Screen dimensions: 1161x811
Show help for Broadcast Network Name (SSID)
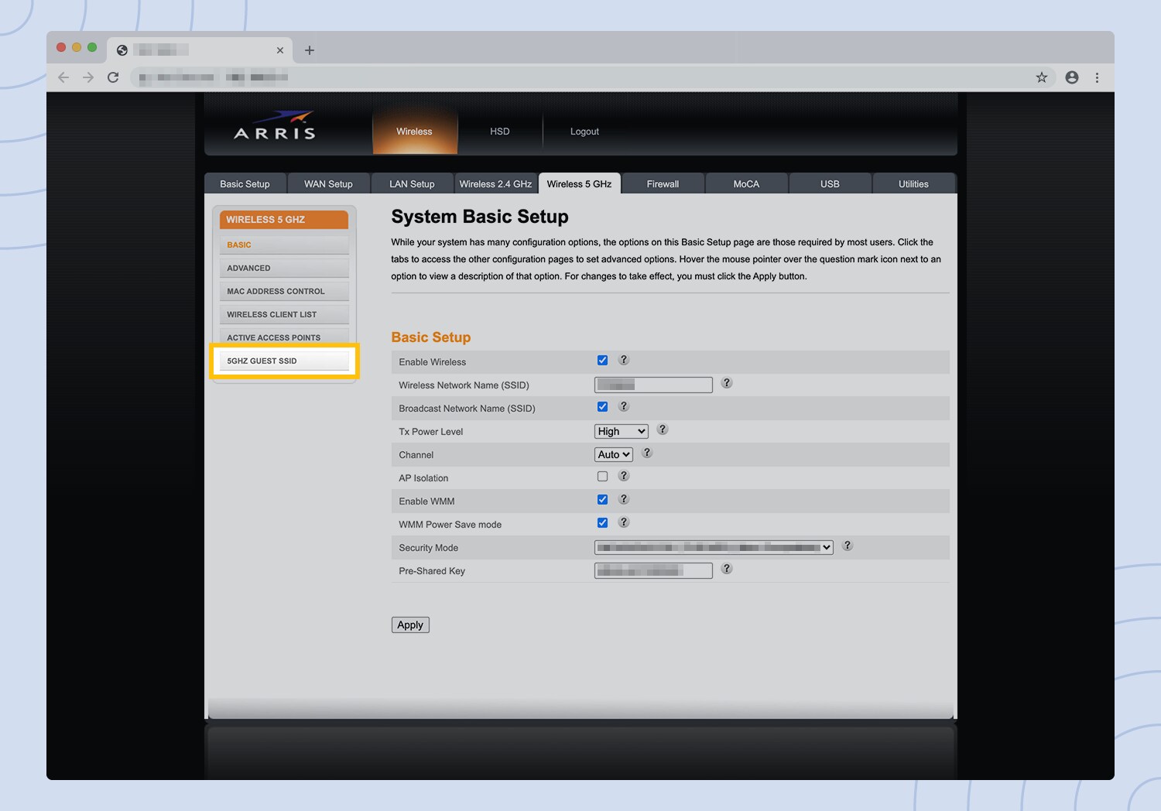tap(624, 406)
